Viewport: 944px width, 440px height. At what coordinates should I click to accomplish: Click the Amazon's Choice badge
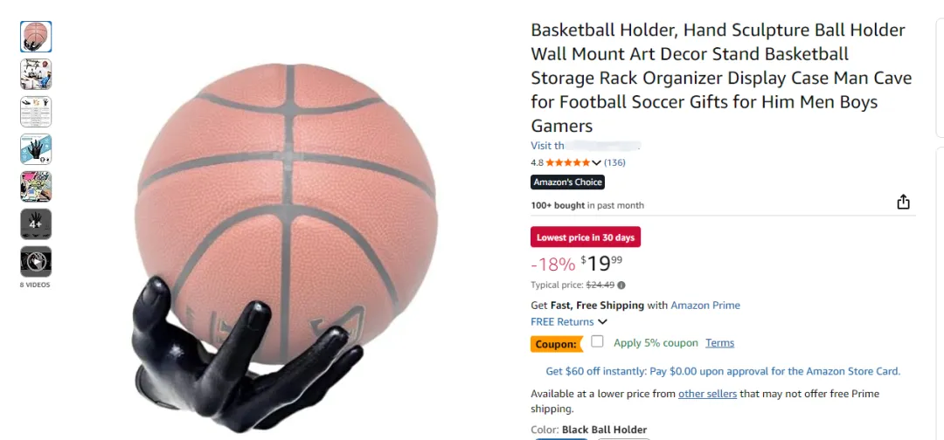pyautogui.click(x=568, y=182)
